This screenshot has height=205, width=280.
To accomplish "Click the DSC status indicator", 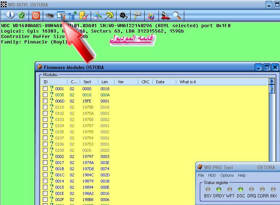I will 240,189.
